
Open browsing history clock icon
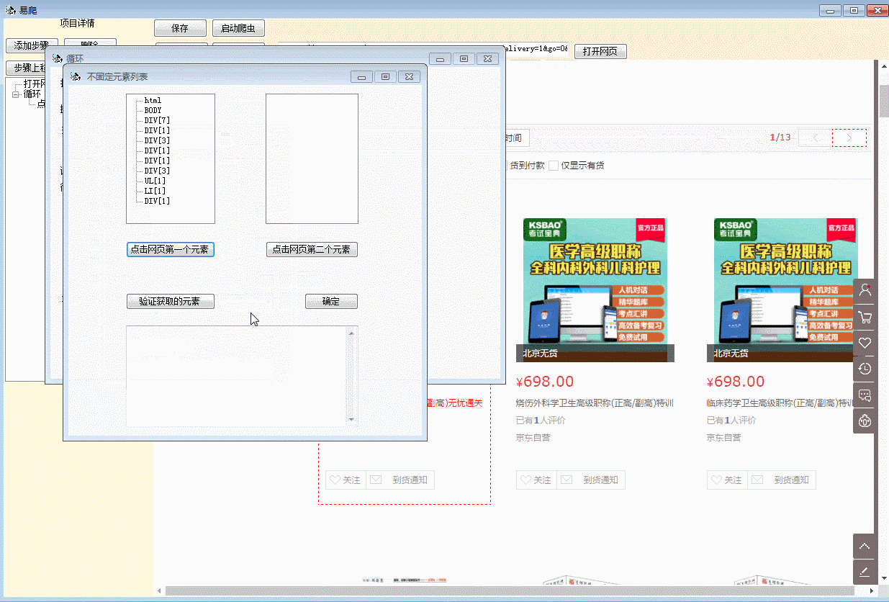pos(865,369)
